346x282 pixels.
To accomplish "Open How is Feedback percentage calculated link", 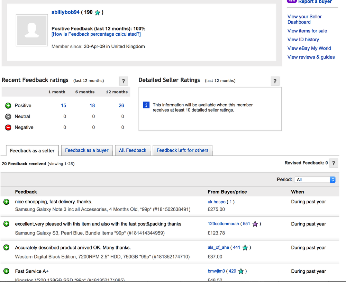I will point(96,34).
